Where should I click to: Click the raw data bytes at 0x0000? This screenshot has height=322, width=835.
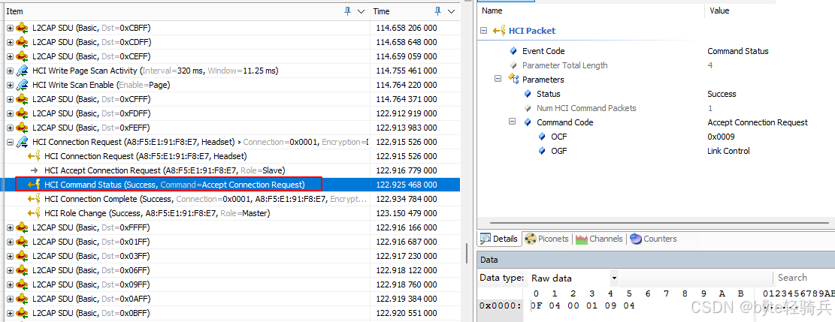(582, 306)
